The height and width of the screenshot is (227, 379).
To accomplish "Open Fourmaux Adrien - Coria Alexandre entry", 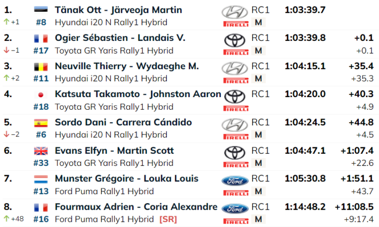I will point(136,207).
